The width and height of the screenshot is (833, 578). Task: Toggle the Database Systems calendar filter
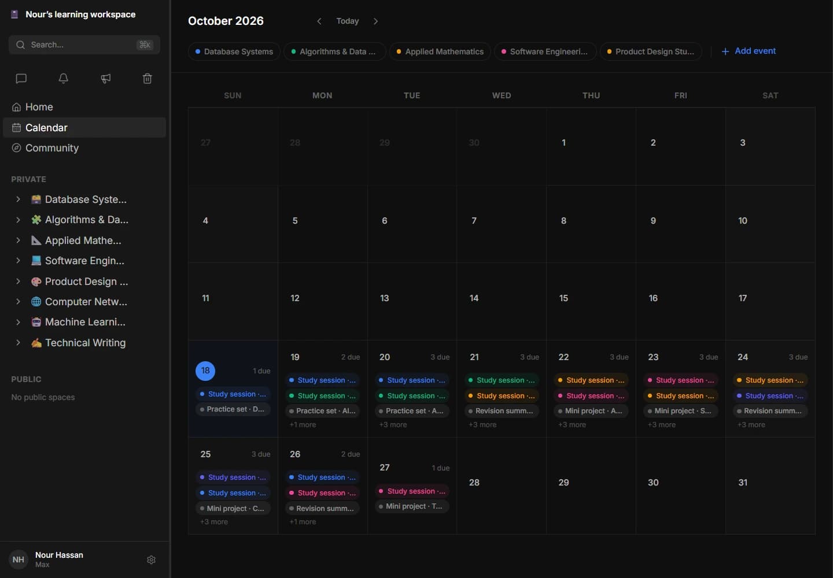coord(234,51)
